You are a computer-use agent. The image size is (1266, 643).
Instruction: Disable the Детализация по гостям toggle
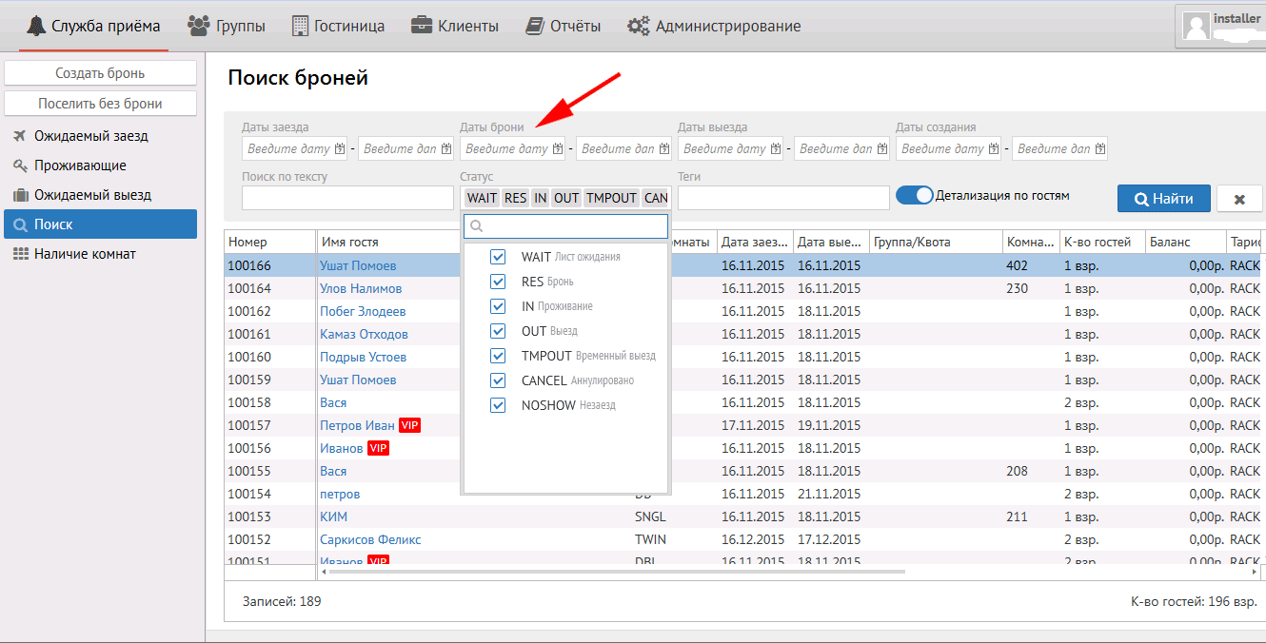click(915, 195)
